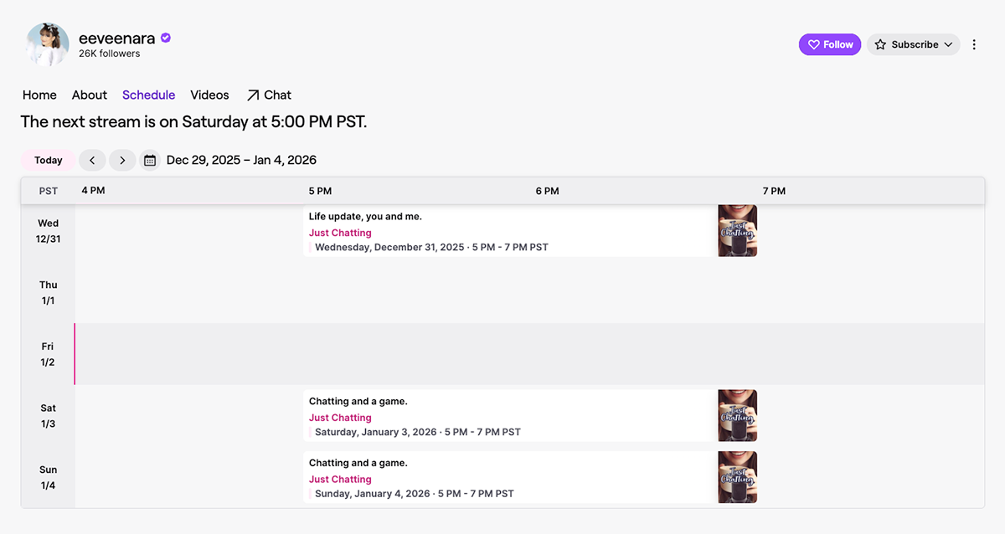
Task: Open Wednesday's Just Chatting category link
Action: click(340, 233)
